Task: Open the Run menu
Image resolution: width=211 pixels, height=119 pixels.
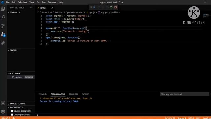Action: 44,2
